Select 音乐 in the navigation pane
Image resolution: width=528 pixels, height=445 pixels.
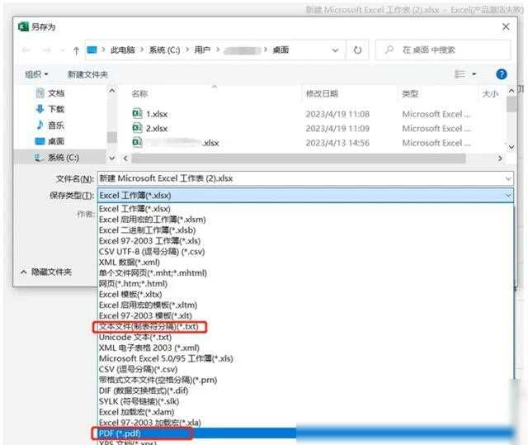tap(56, 125)
